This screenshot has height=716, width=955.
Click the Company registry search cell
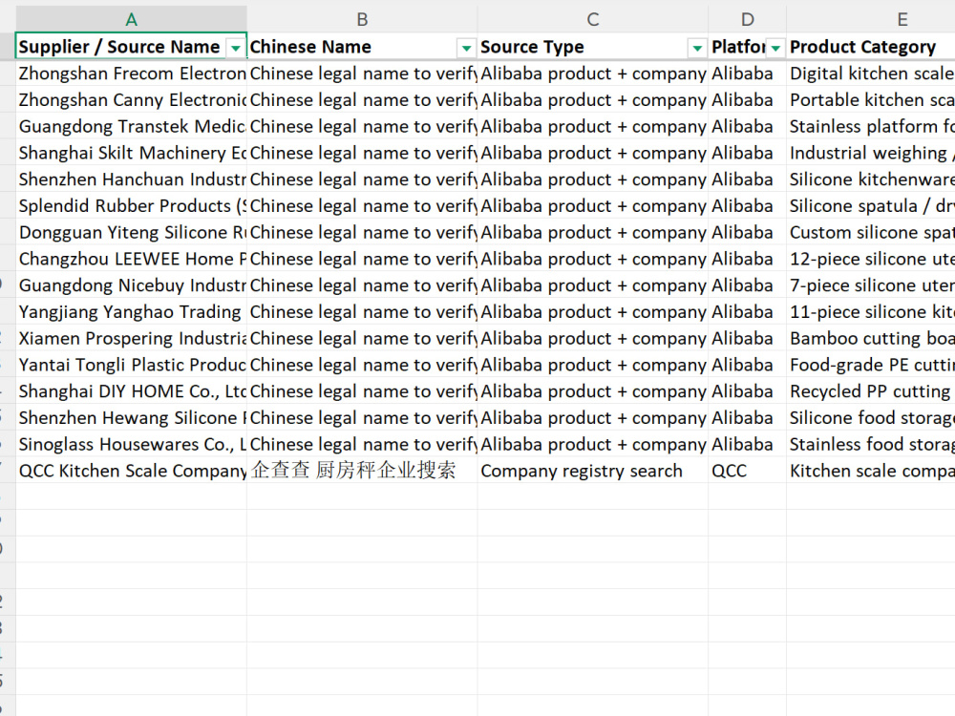pyautogui.click(x=593, y=471)
